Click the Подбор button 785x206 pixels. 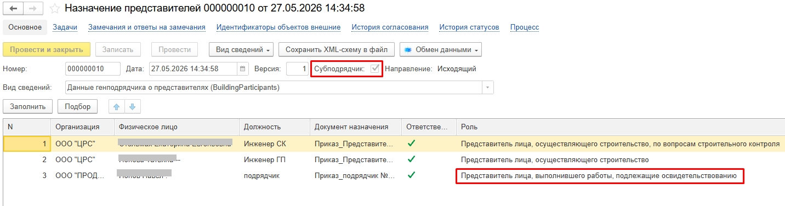coord(77,106)
